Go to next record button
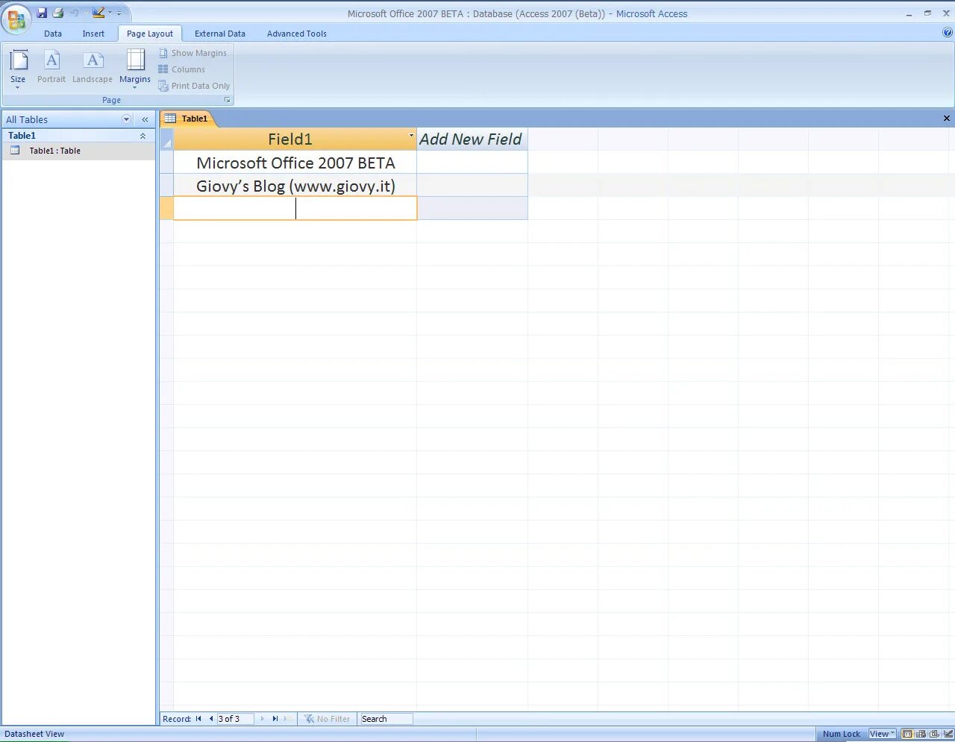Viewport: 955px width, 742px height. [262, 719]
